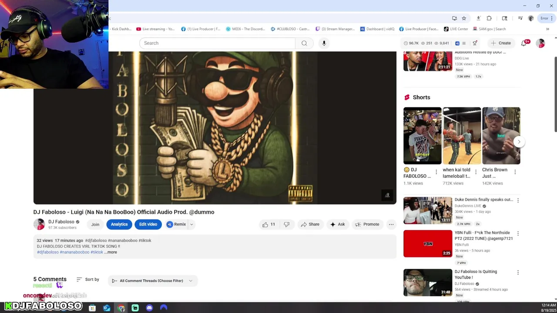
Task: Click the vidIQ trophy icon
Action: pos(475,43)
